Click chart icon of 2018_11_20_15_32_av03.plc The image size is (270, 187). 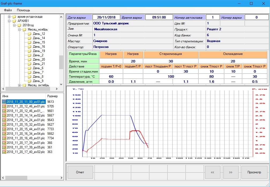point(4,125)
